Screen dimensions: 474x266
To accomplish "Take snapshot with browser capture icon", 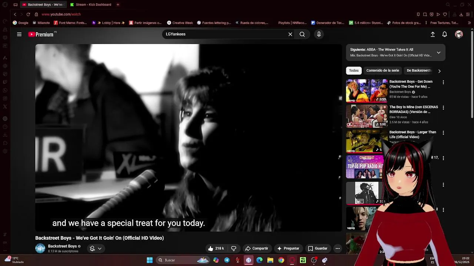I will pyautogui.click(x=425, y=14).
